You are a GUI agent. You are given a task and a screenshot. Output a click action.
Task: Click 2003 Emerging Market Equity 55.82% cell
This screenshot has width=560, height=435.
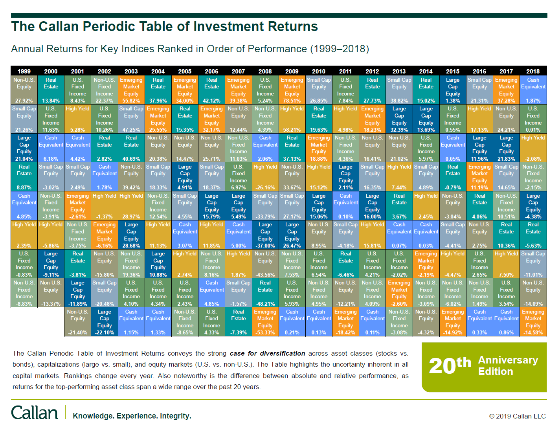[131, 90]
